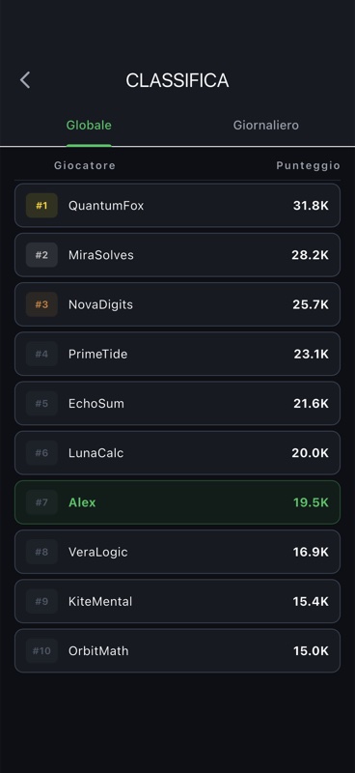Select the #2 silver rank badge
This screenshot has height=773, width=355.
(x=41, y=255)
